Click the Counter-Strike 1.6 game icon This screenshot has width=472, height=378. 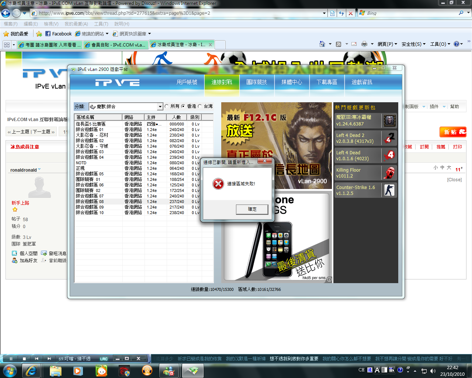[389, 190]
